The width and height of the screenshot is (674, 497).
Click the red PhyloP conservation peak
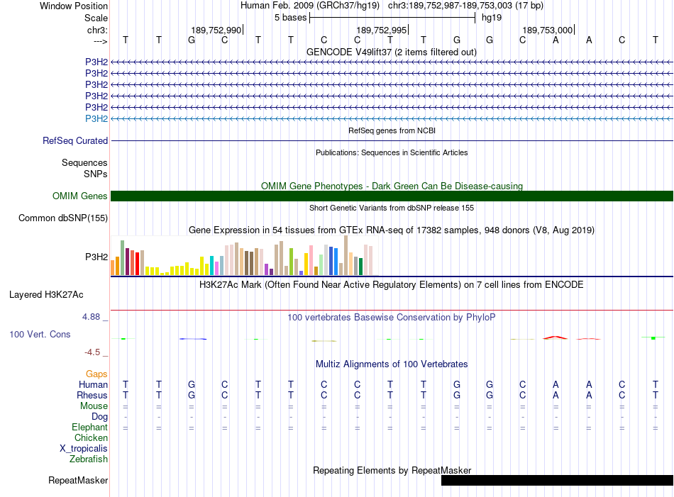pos(555,337)
